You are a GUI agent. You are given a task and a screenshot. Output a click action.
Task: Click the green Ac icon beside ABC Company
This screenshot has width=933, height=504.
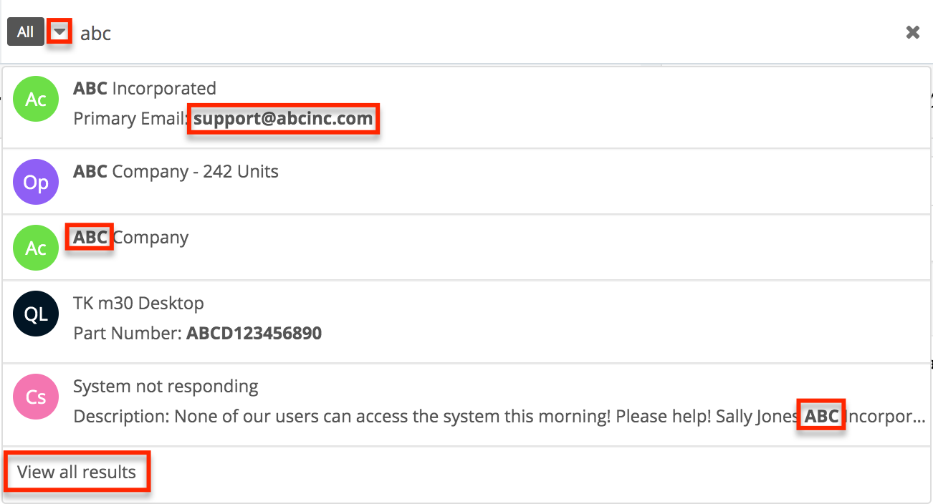(36, 248)
